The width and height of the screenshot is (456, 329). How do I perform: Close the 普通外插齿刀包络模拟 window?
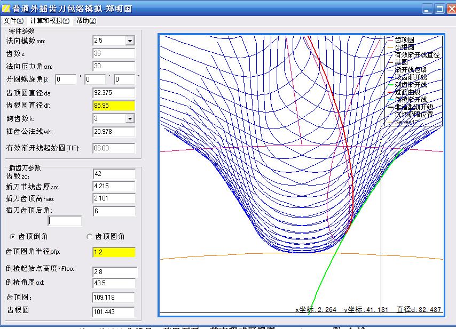(452, 9)
